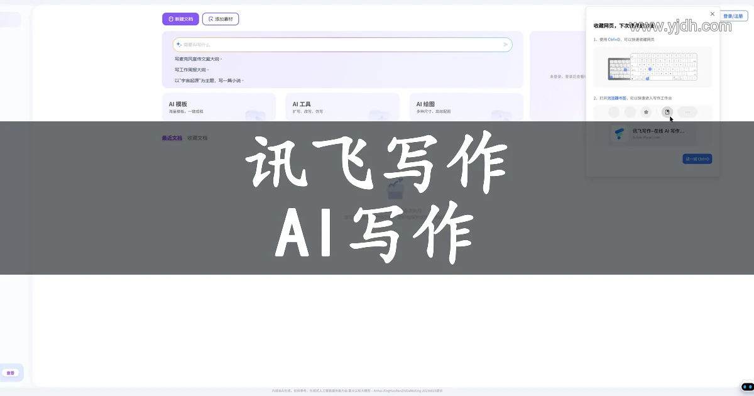The image size is (754, 396).
Task: Click the sparkle icon in the AI prompt box
Action: (179, 45)
